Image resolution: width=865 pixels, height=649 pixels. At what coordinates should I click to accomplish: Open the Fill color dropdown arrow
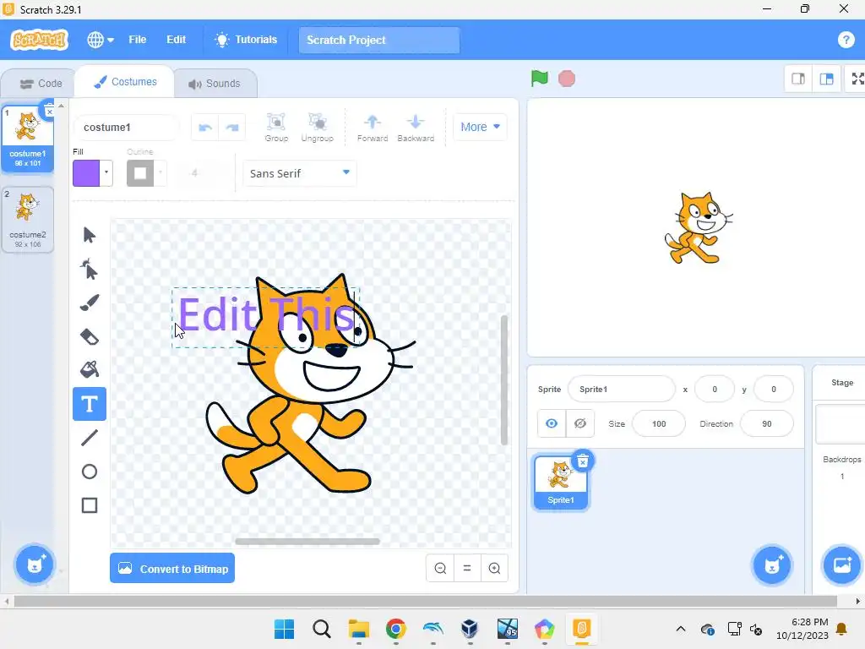point(106,172)
